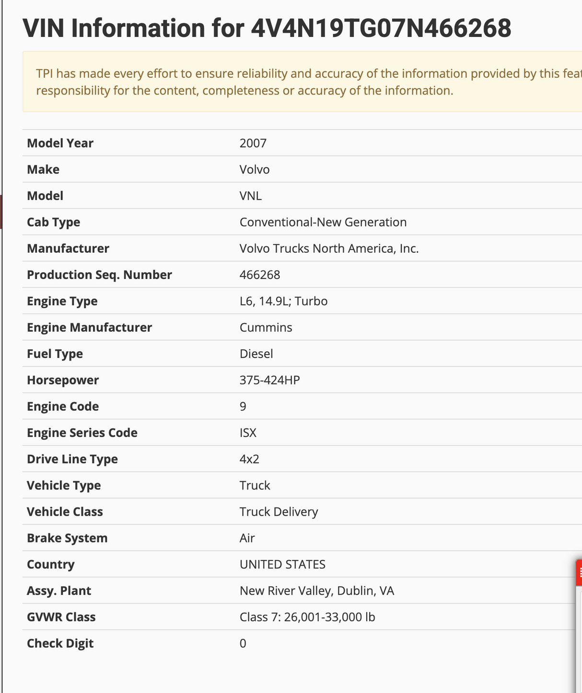This screenshot has width=582, height=693.
Task: Select the Conventional-New Generation value
Action: click(323, 222)
